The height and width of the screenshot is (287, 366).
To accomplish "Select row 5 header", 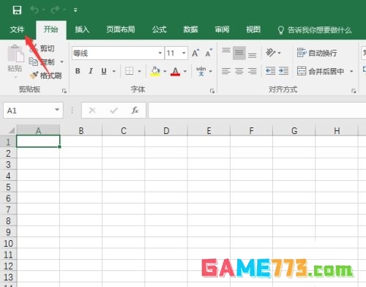I will pos(8,187).
